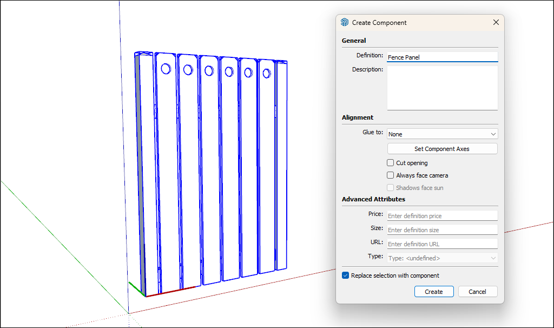Enable the Cut opening checkbox

[390, 162]
